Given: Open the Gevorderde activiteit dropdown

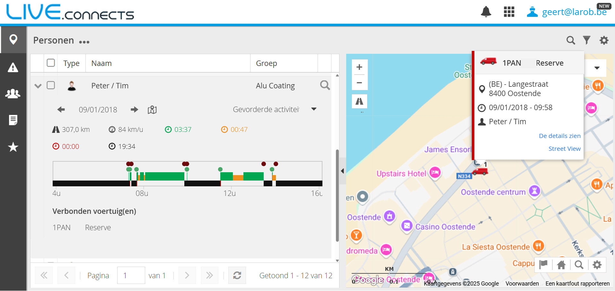Looking at the screenshot, I should (314, 109).
